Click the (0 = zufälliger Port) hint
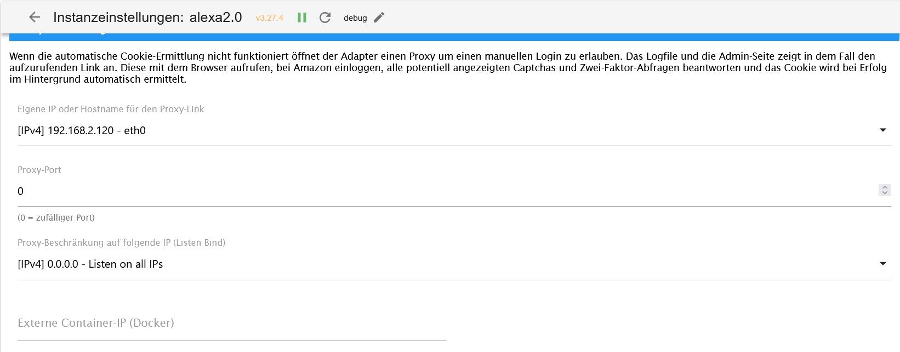Screen dimensions: 900x352 pos(56,217)
